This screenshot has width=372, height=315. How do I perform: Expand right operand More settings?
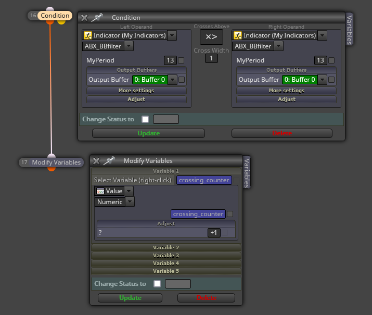coord(286,91)
